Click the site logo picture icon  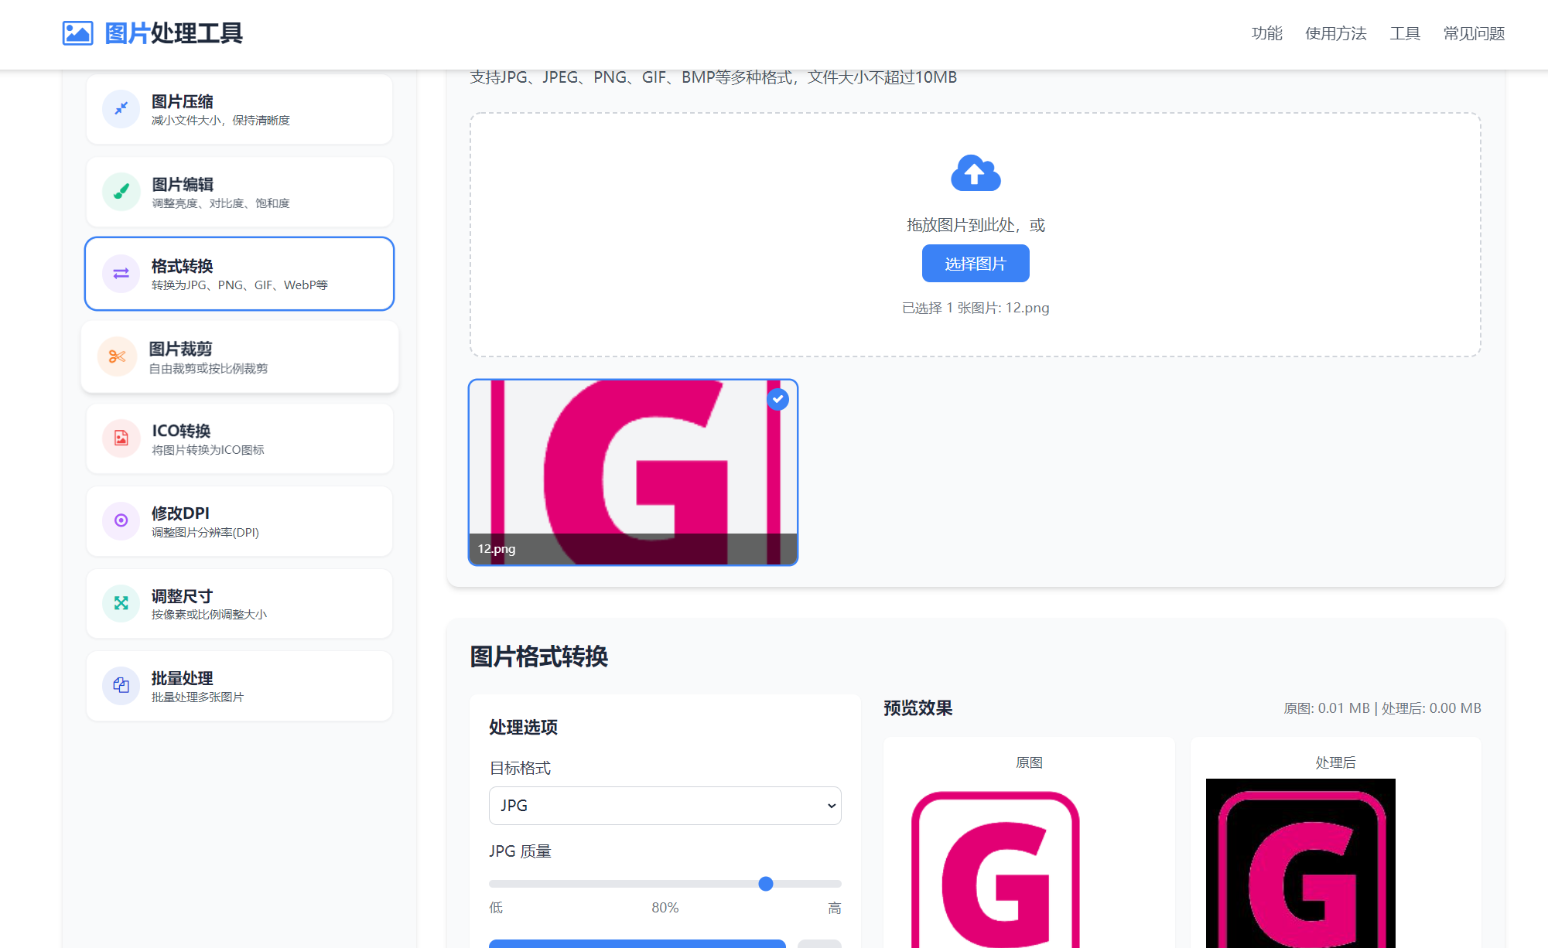coord(77,33)
